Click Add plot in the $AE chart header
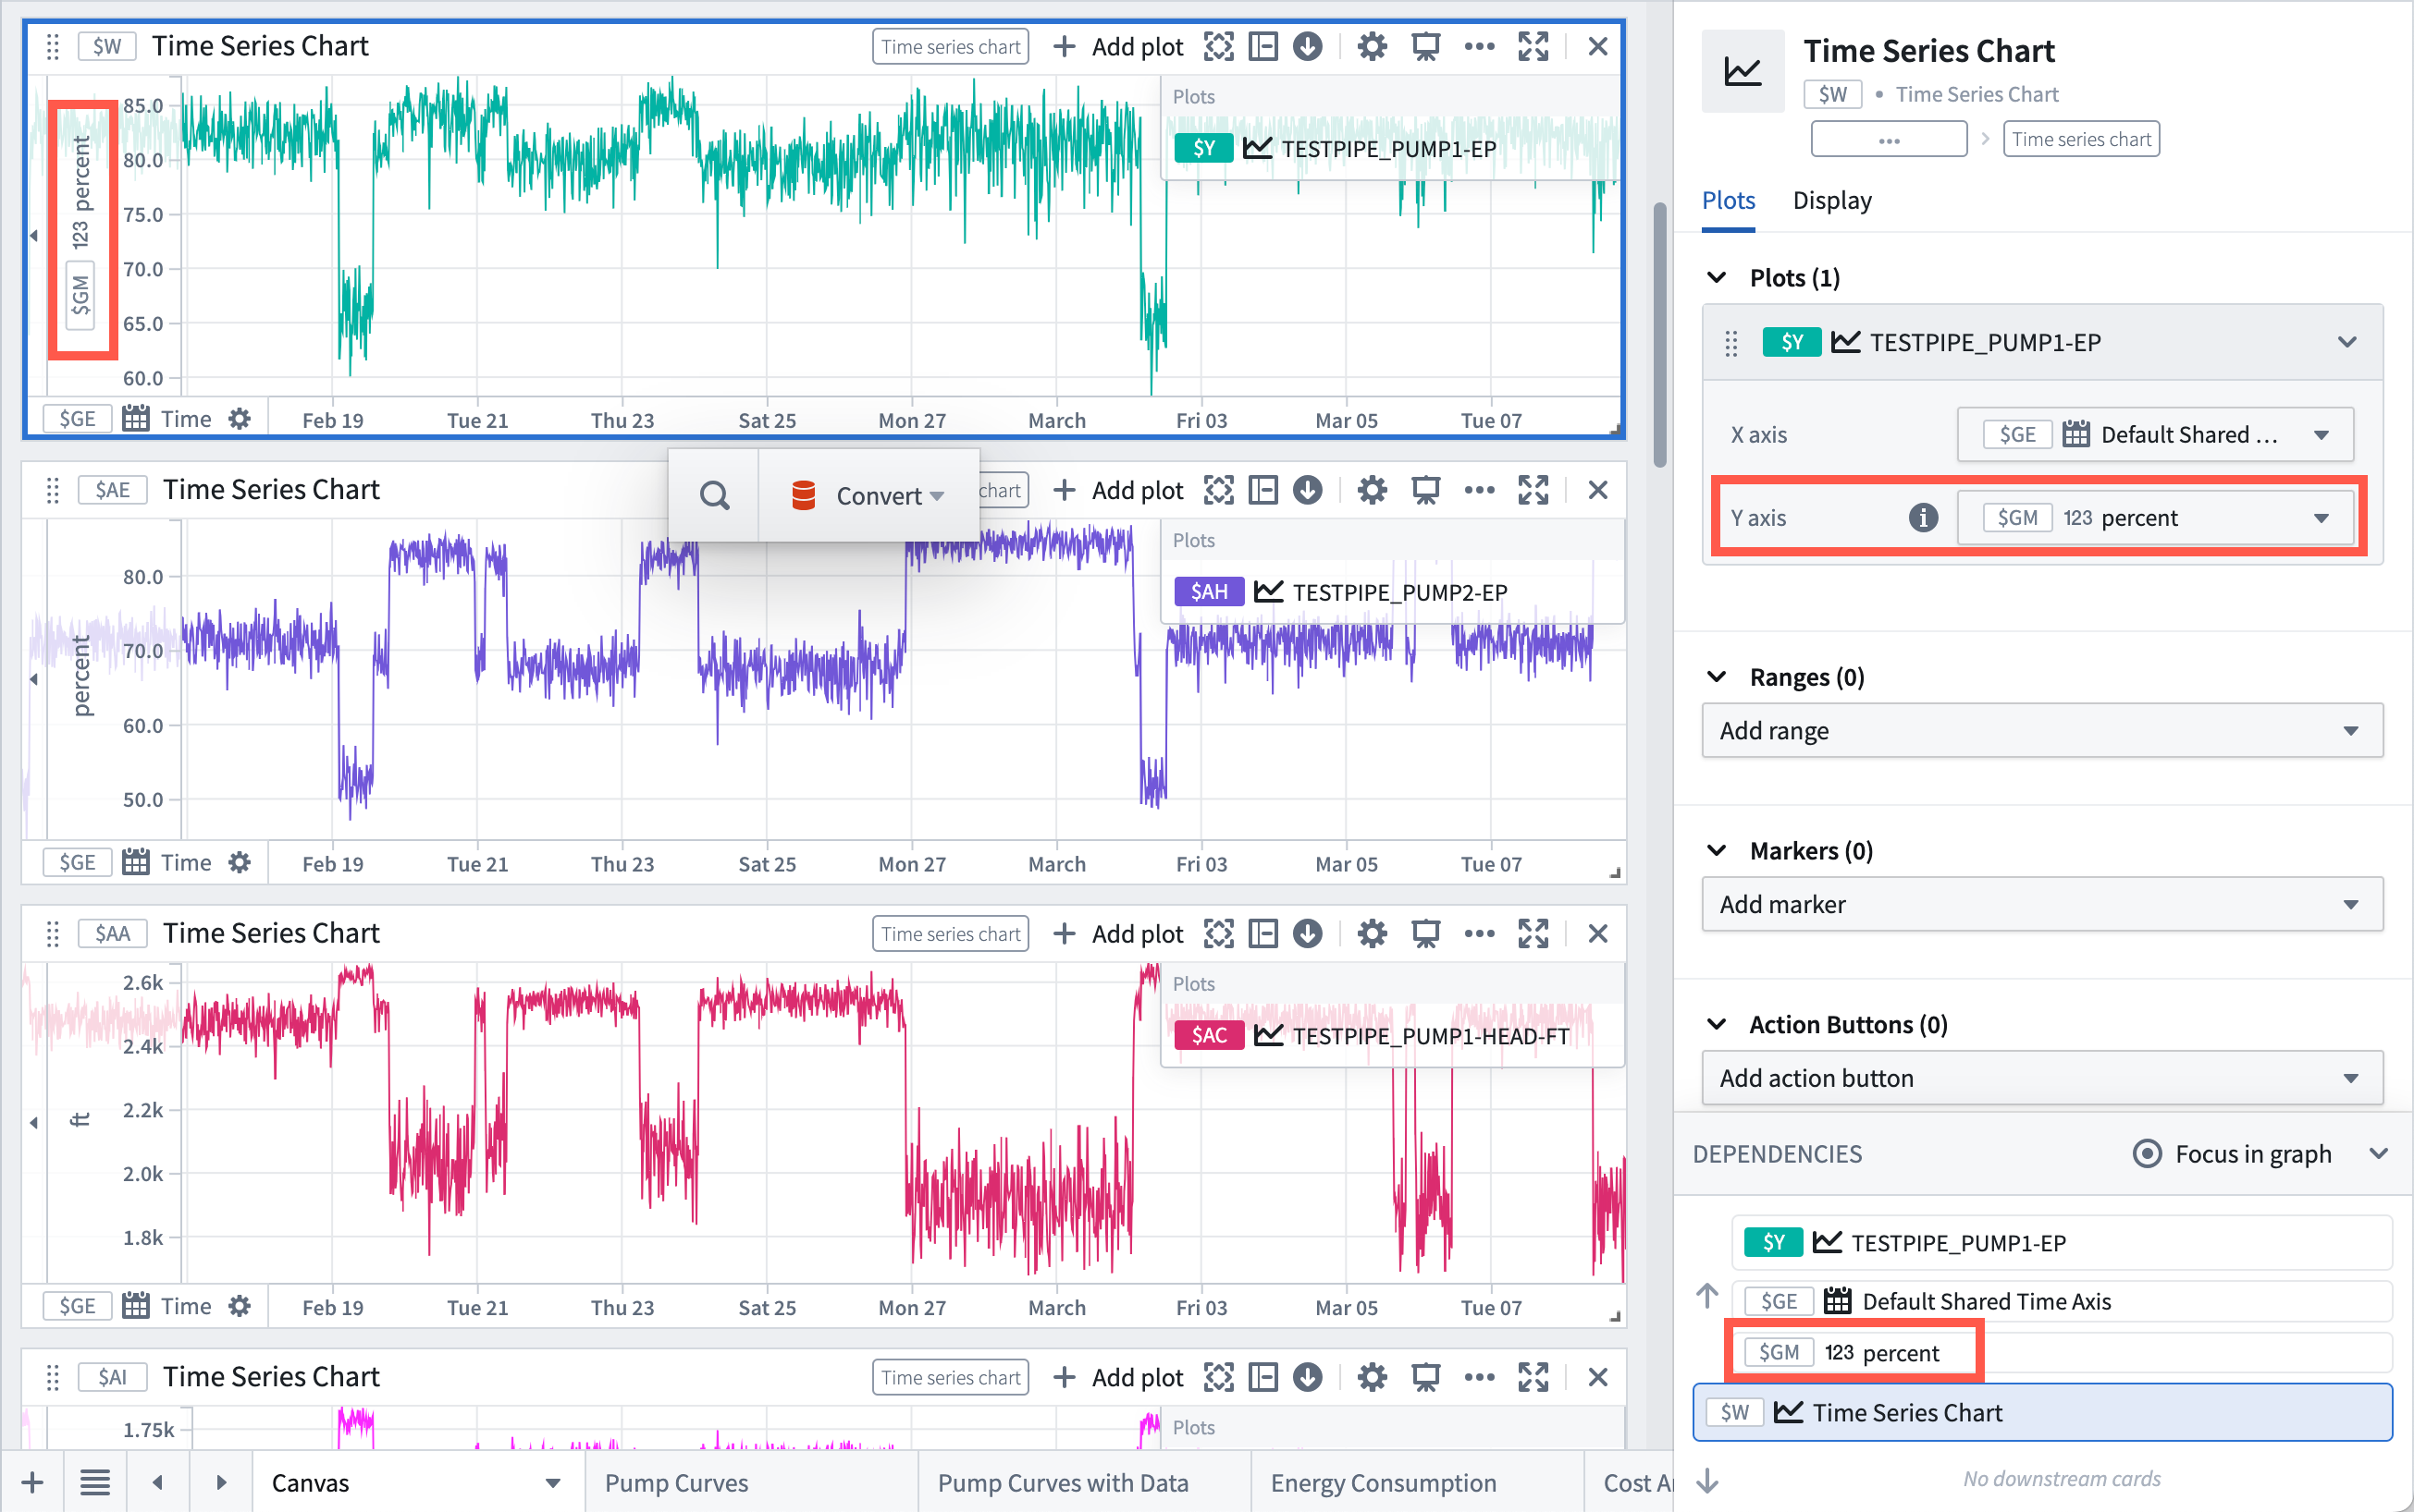This screenshot has height=1512, width=2414. coord(1118,490)
